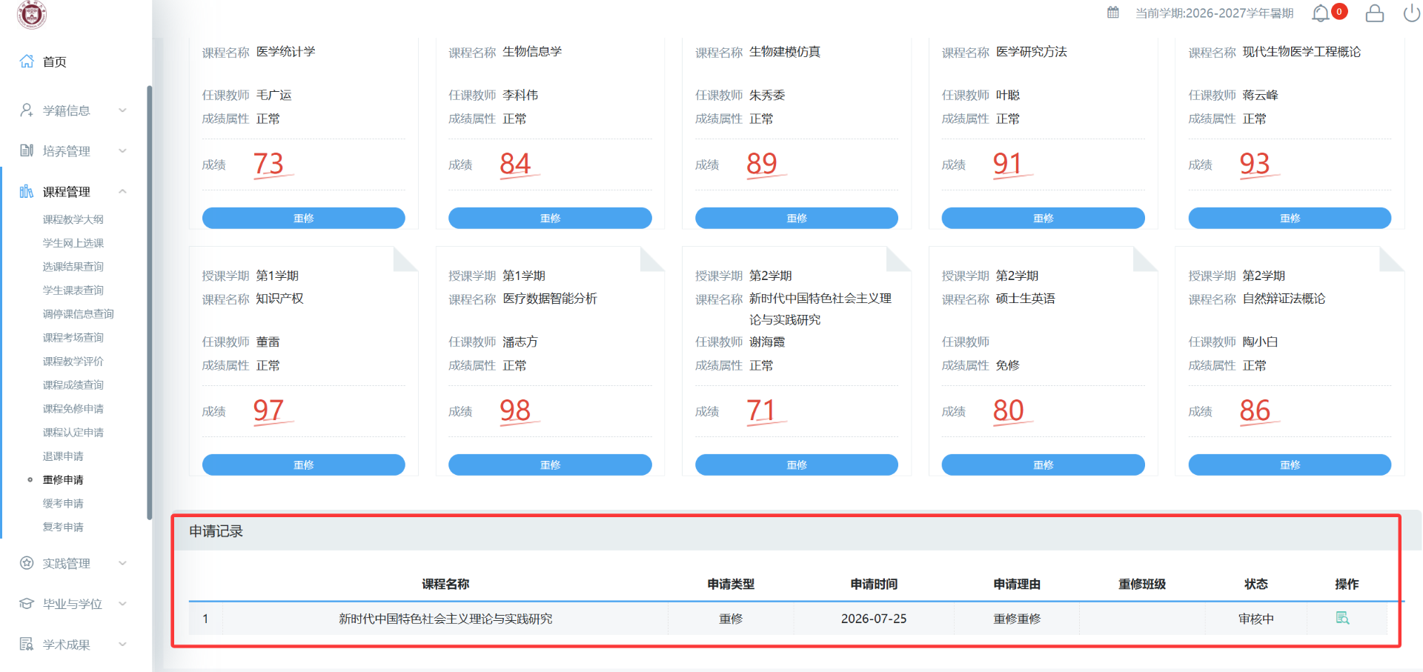Click 重修 button for 医疗数据智能分析
This screenshot has height=672, width=1423.
[x=550, y=465]
